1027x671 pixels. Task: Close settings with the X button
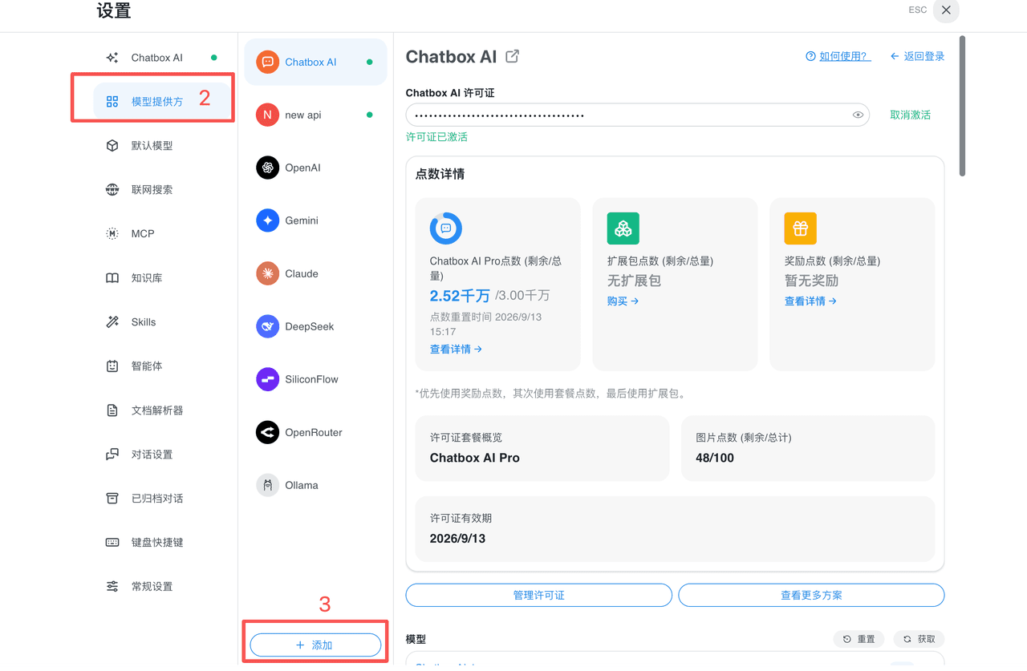[947, 10]
